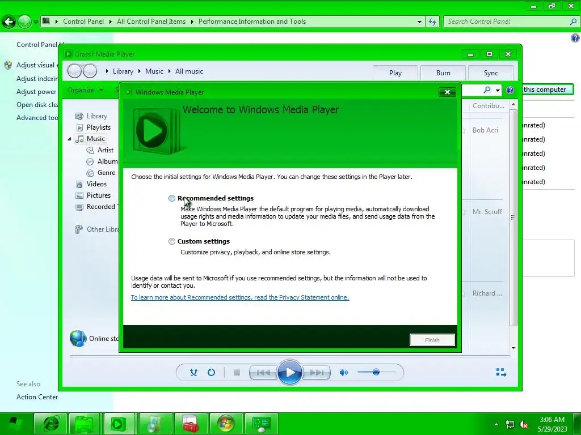Open the Adjust power settings link
Viewport: 581px width, 435px height.
pyautogui.click(x=36, y=92)
